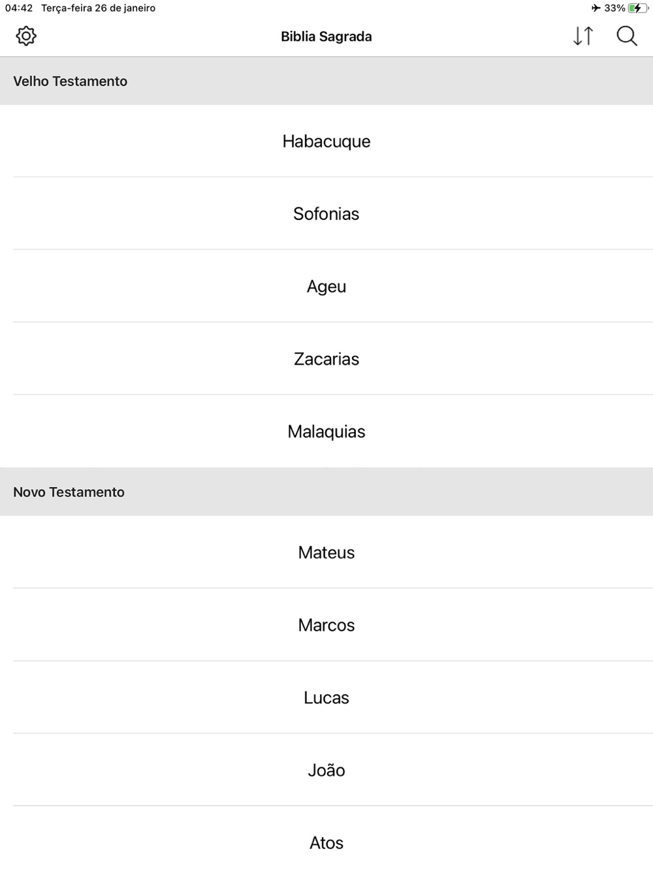Open the settings gear icon
Viewport: 653px width, 871px height.
coord(26,36)
